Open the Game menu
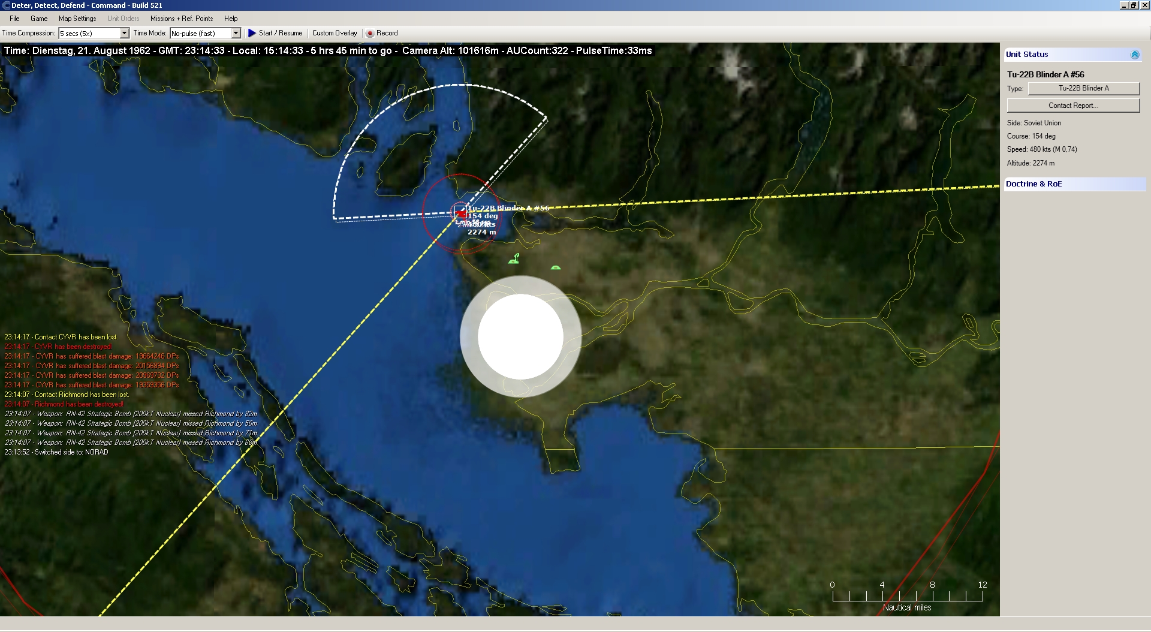This screenshot has height=632, width=1151. point(39,19)
